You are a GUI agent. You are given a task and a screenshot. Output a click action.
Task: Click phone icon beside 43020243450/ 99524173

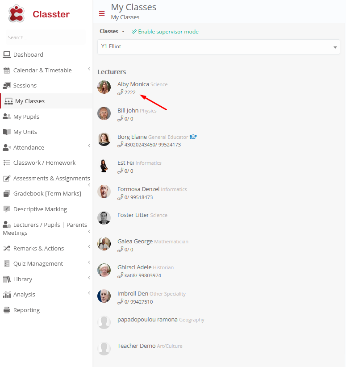coord(121,144)
